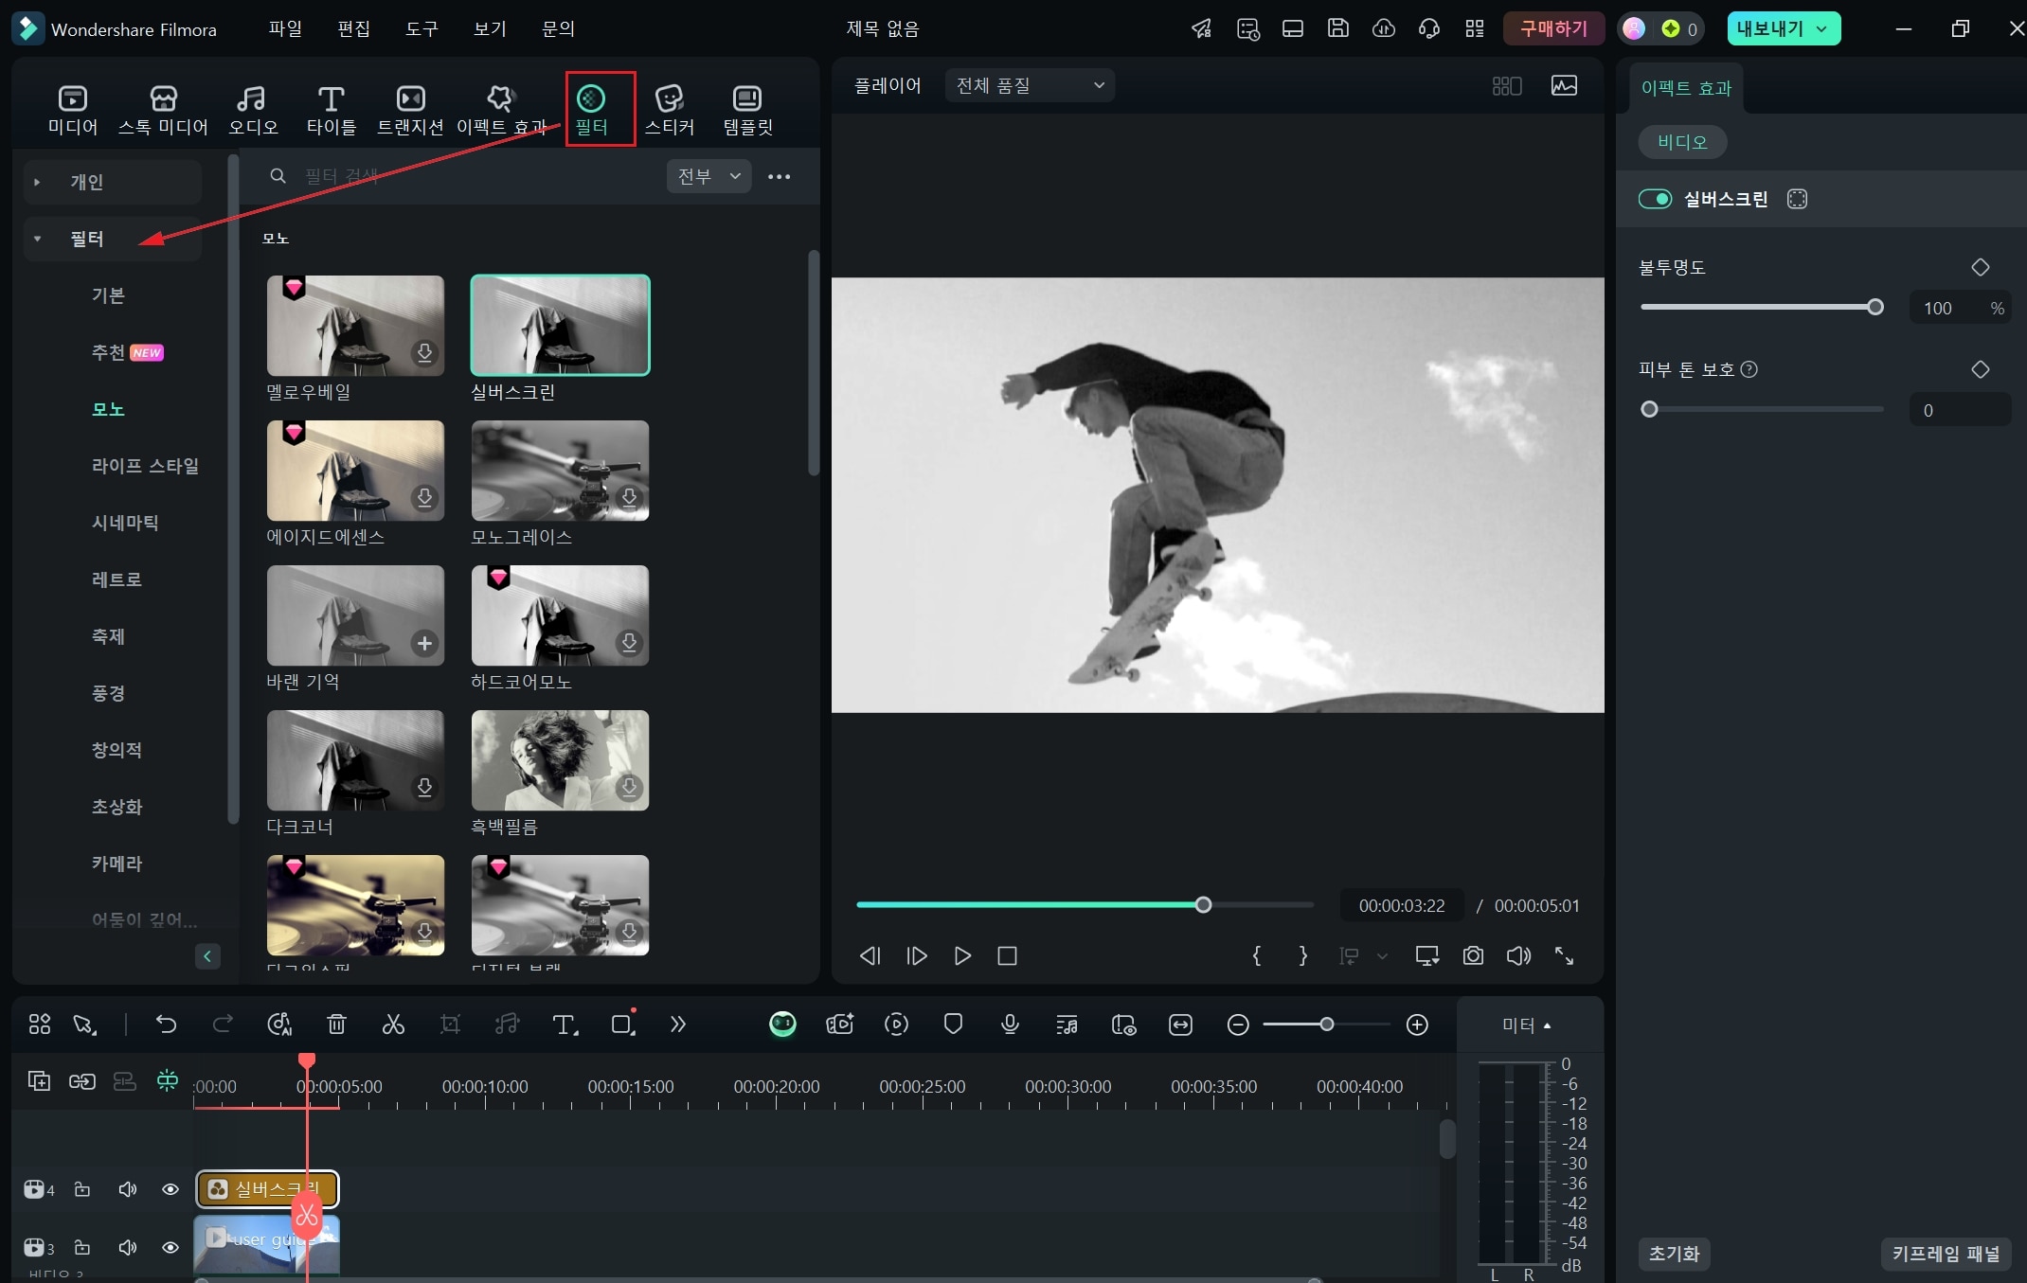Screen dimensions: 2027x1283
Task: Select the 이펙트 효과 properties tab
Action: click(1686, 88)
